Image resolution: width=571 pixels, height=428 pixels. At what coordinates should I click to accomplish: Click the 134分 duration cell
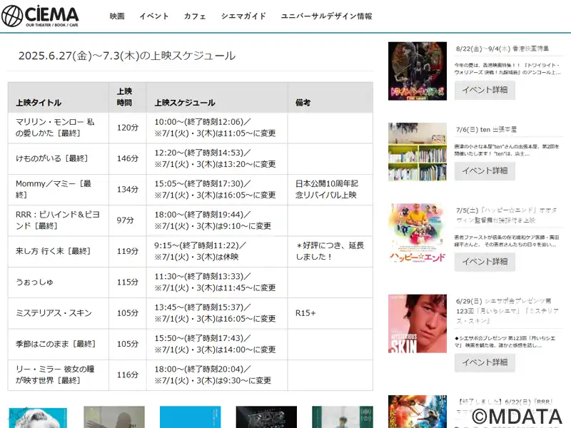(x=128, y=190)
